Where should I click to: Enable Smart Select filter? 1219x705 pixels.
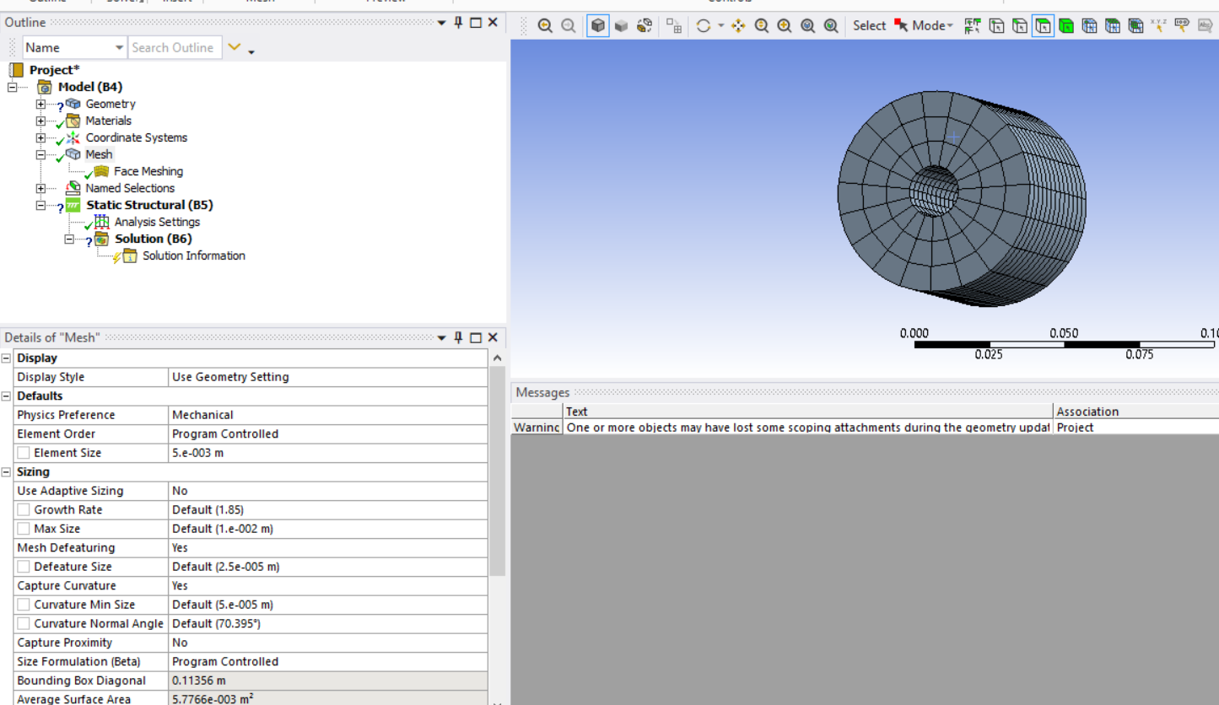point(973,25)
